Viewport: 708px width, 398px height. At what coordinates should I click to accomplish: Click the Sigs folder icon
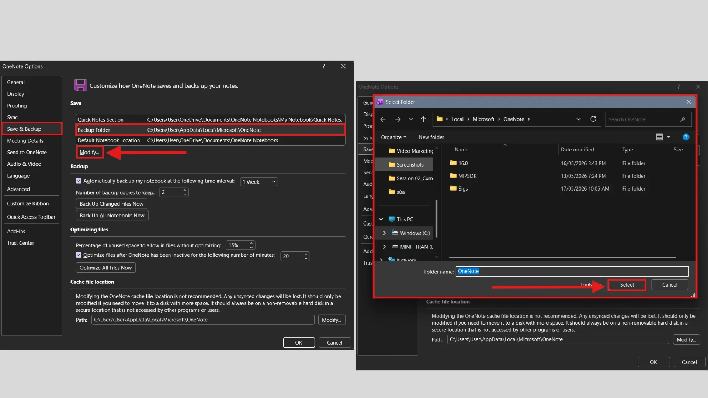(453, 188)
